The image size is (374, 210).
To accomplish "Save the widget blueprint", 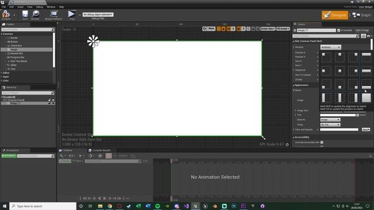I will [x=25, y=15].
